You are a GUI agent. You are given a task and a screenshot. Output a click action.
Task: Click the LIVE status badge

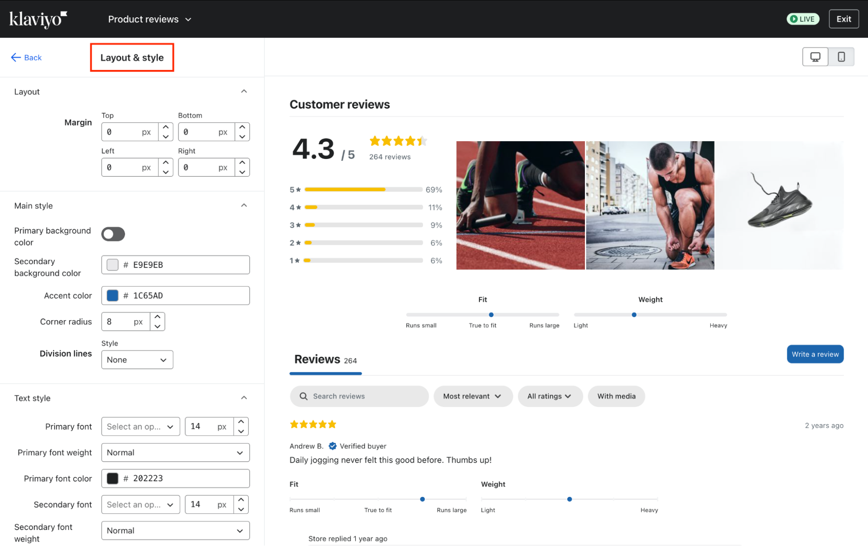tap(802, 19)
